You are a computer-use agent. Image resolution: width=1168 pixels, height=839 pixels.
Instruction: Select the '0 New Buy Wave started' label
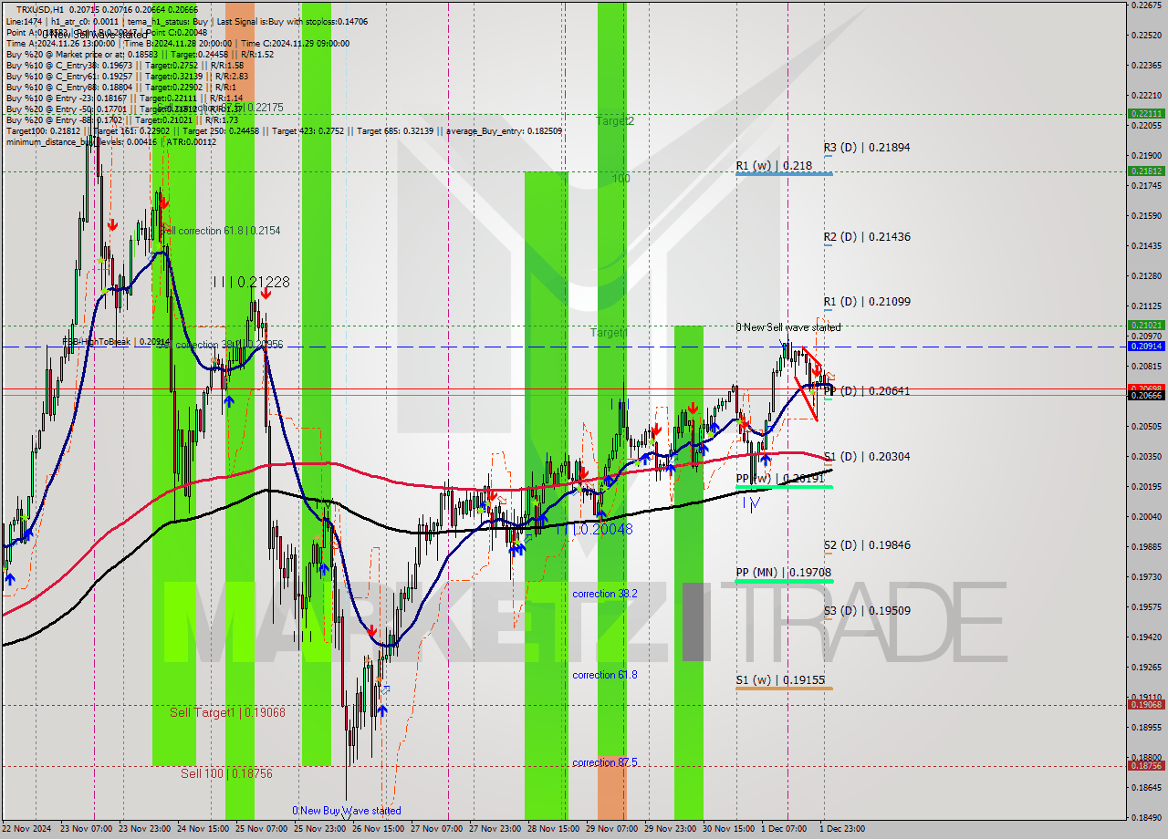tap(346, 810)
